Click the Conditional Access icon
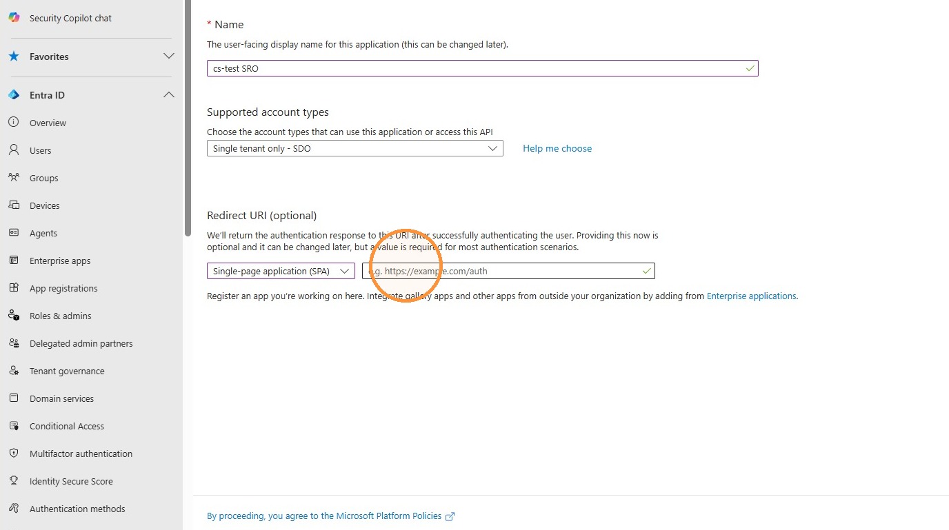Viewport: 949px width, 530px height. [x=14, y=426]
